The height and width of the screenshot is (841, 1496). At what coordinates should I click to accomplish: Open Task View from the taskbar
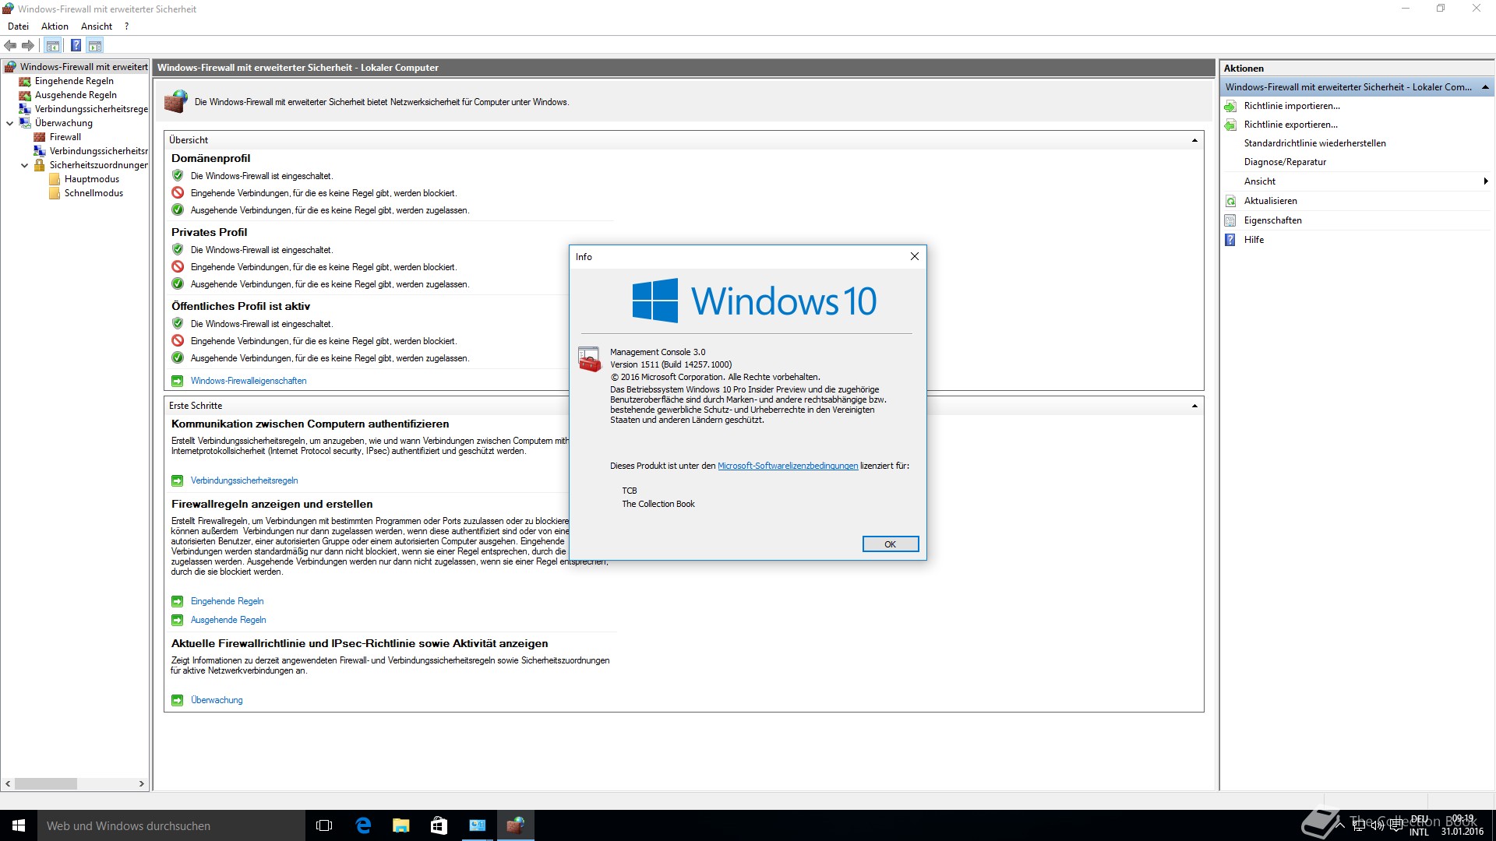(x=324, y=825)
